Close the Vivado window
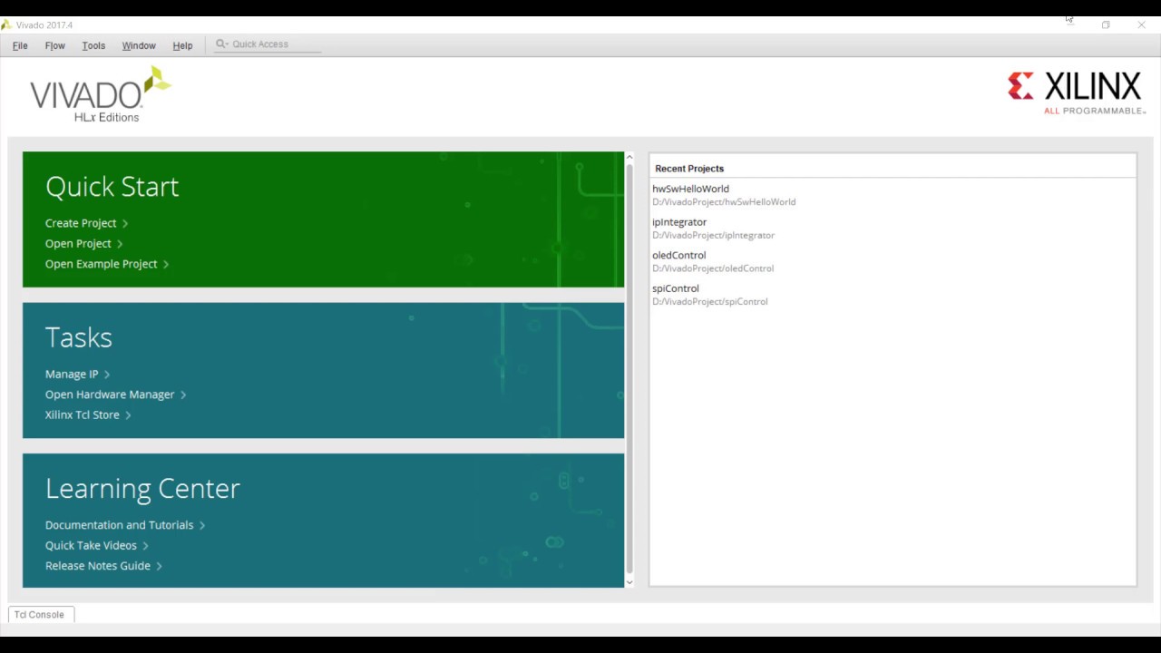 pyautogui.click(x=1141, y=24)
